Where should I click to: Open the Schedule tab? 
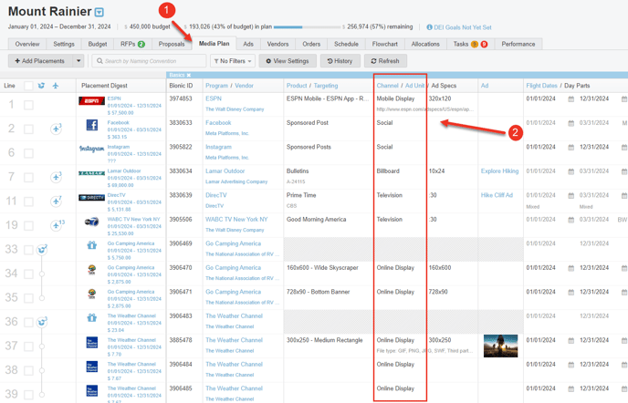[346, 44]
